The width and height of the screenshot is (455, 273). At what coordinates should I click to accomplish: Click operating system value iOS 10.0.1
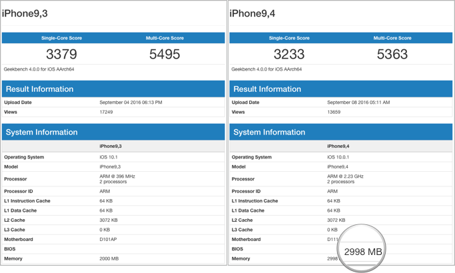tap(338, 157)
